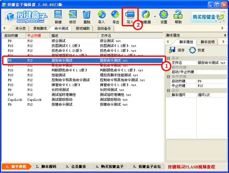Click the 购买按键盒子 banner button
Screen dimensions: 229x173
208,17
